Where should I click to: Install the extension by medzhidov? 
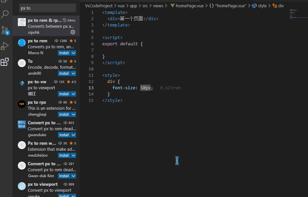pyautogui.click(x=64, y=155)
